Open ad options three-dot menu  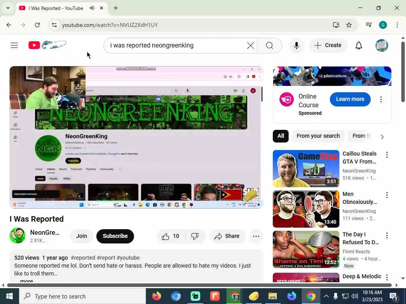pyautogui.click(x=381, y=99)
